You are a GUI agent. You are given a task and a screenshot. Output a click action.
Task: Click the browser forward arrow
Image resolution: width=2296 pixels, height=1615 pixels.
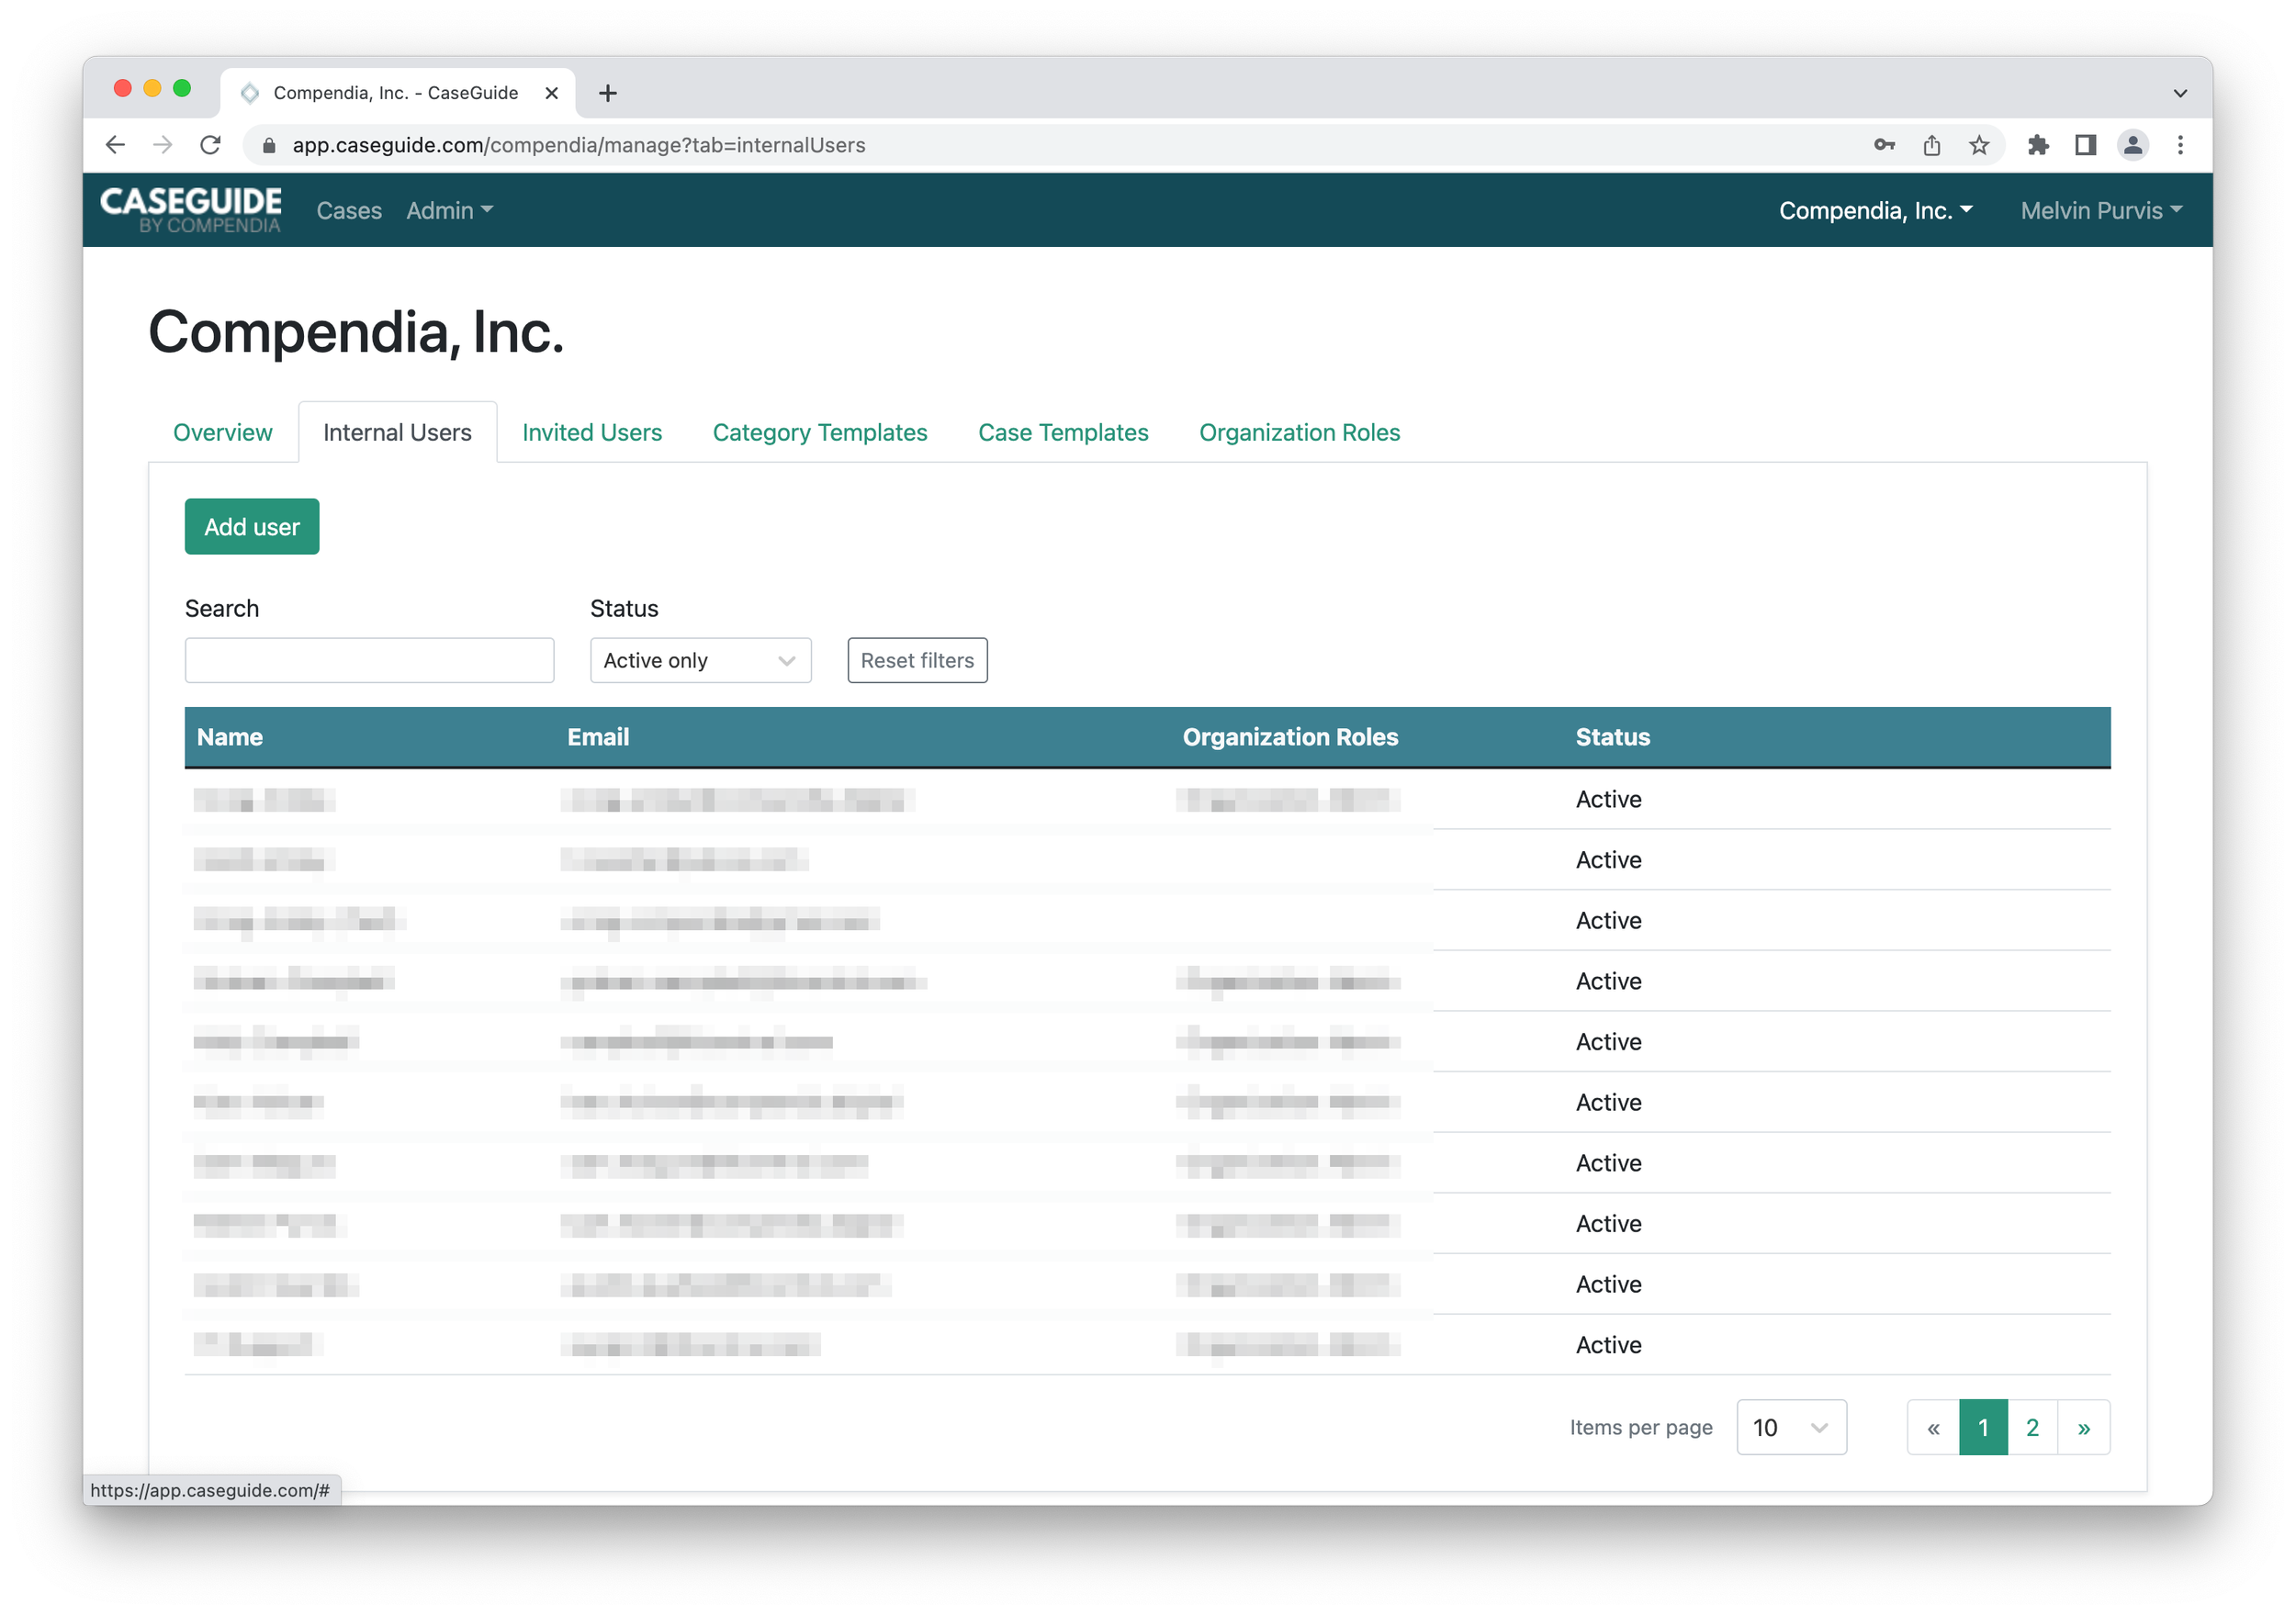tap(162, 145)
